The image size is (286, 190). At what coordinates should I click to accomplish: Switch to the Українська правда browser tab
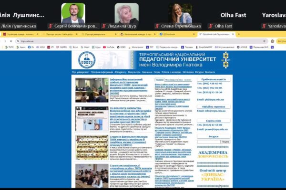[x=20, y=34]
